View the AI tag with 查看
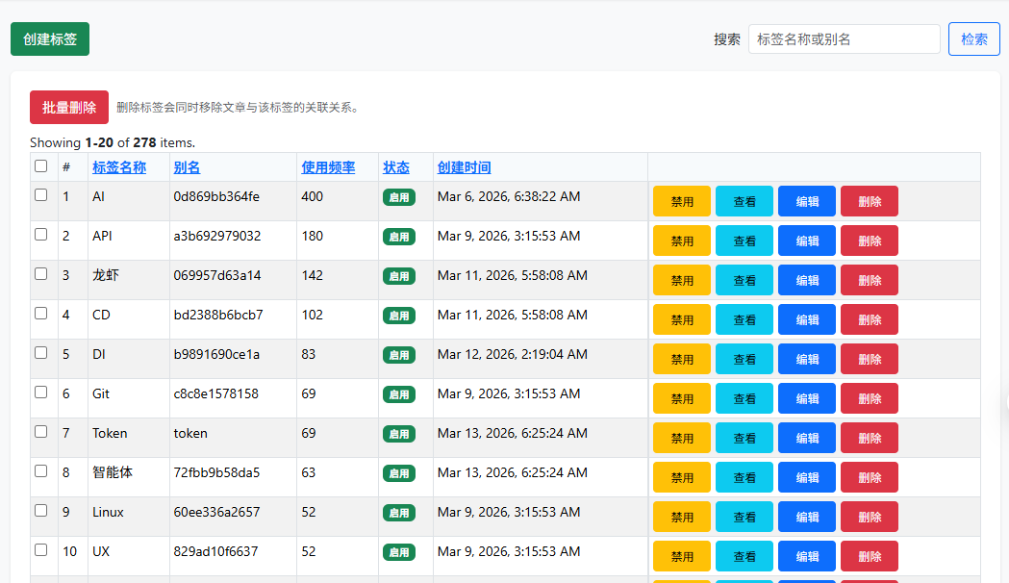 744,201
